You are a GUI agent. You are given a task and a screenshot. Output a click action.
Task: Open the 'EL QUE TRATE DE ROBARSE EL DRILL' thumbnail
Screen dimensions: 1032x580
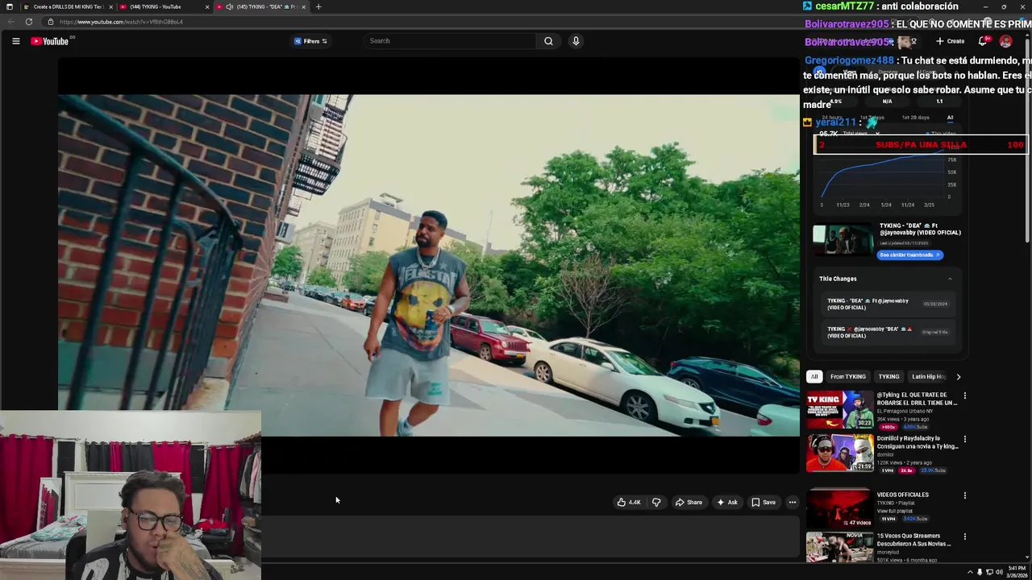coord(839,409)
